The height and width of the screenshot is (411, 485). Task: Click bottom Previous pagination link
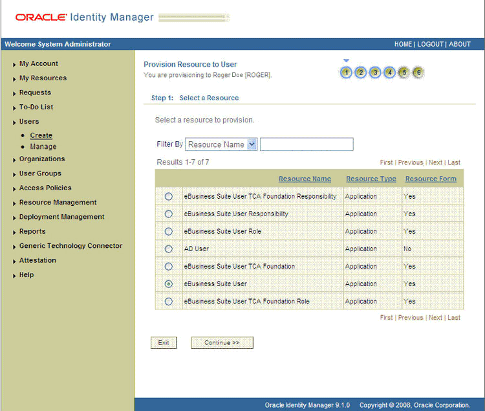coord(411,318)
